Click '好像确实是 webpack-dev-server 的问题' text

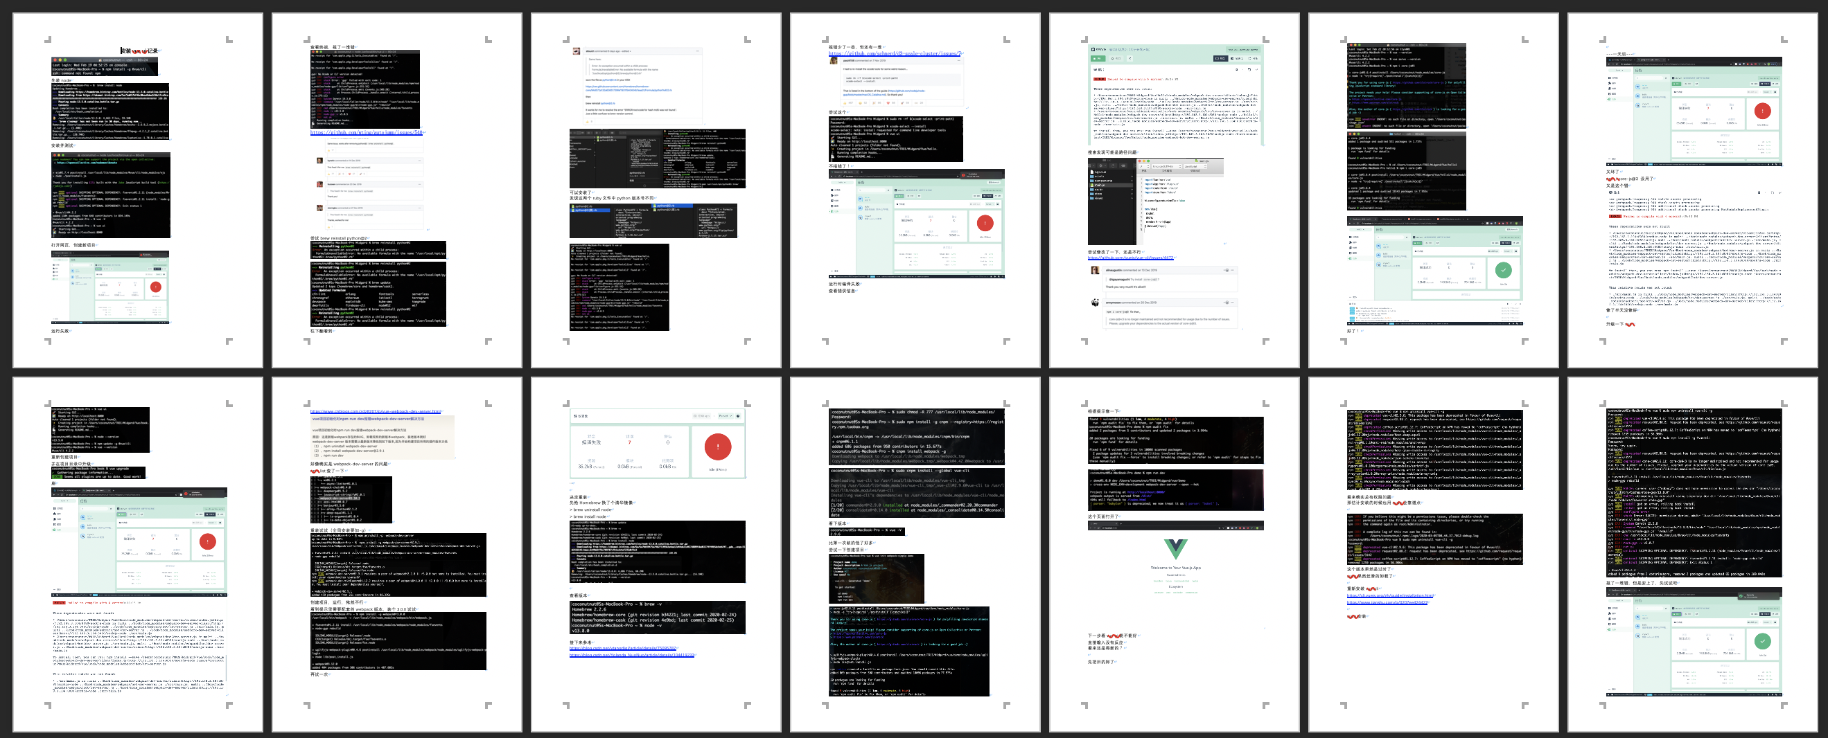349,464
